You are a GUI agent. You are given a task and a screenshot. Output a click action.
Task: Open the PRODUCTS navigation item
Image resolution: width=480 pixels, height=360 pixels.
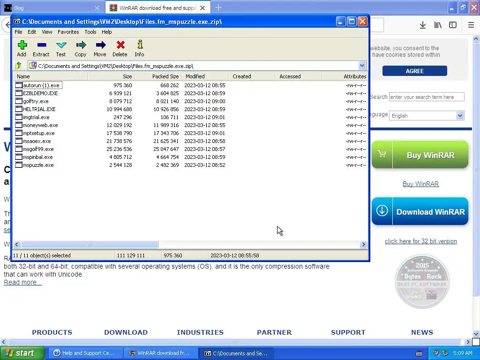[52, 332]
